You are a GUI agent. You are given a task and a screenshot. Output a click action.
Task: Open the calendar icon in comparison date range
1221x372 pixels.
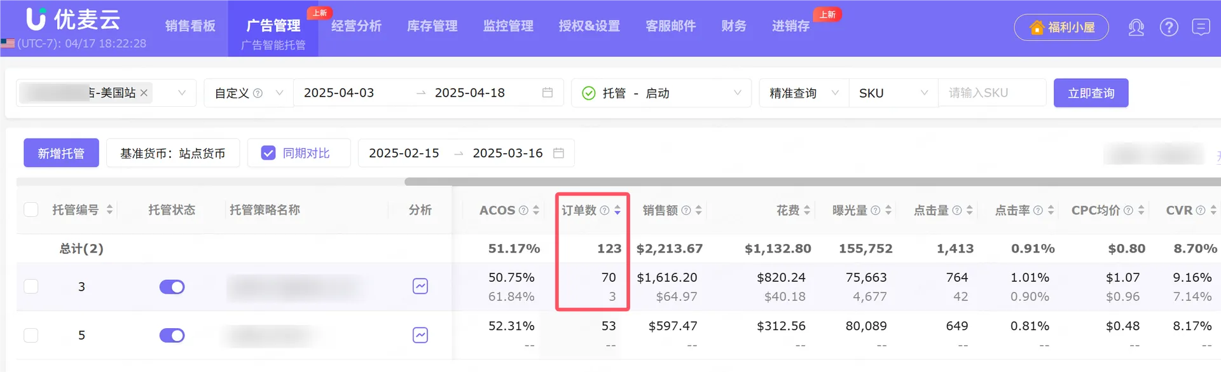(559, 153)
